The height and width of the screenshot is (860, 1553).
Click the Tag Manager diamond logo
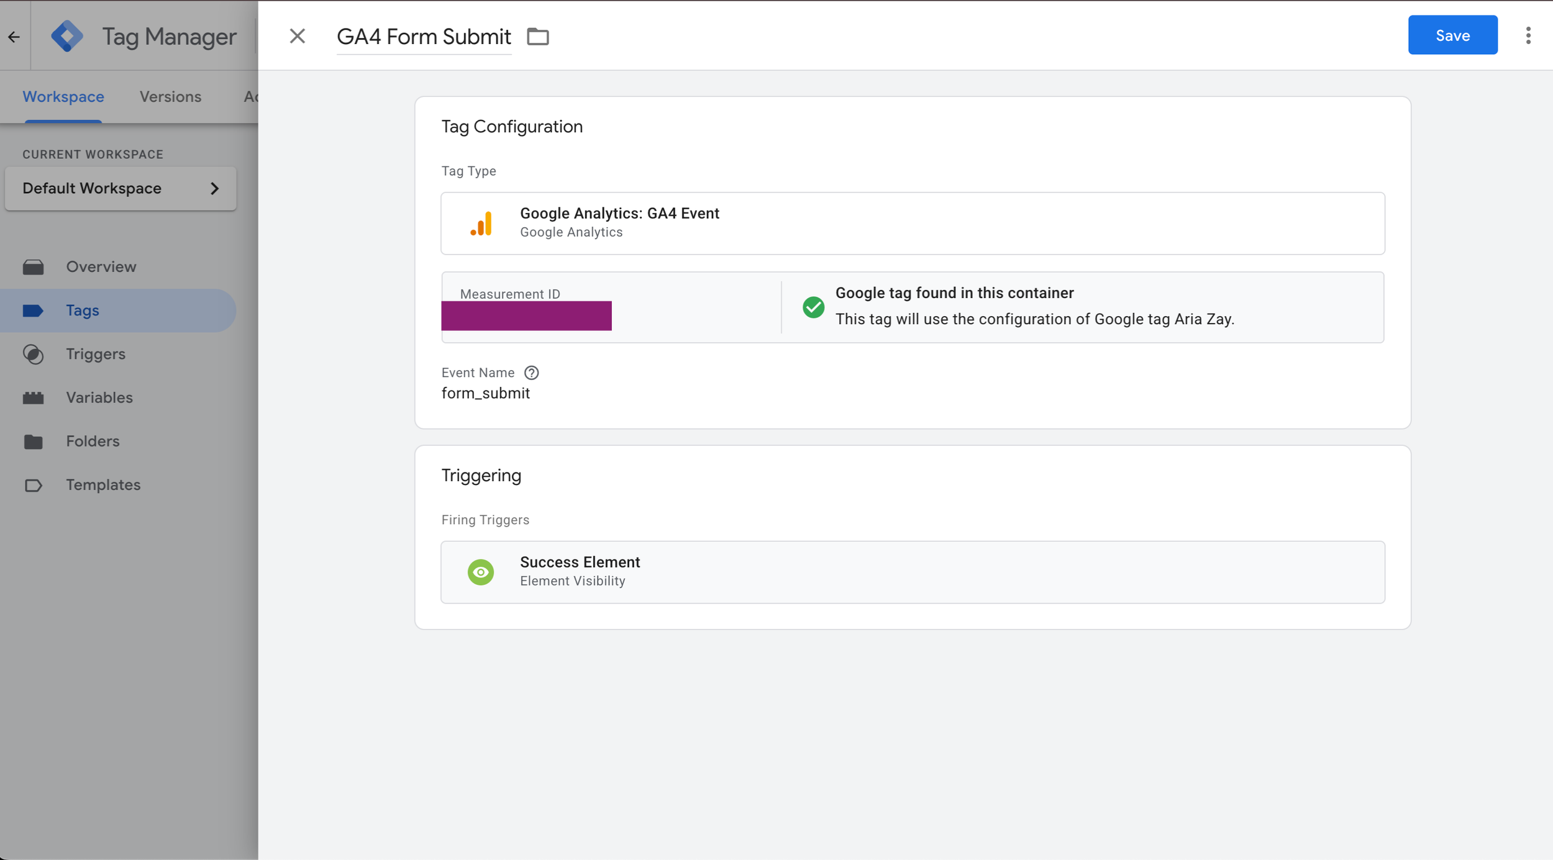67,36
